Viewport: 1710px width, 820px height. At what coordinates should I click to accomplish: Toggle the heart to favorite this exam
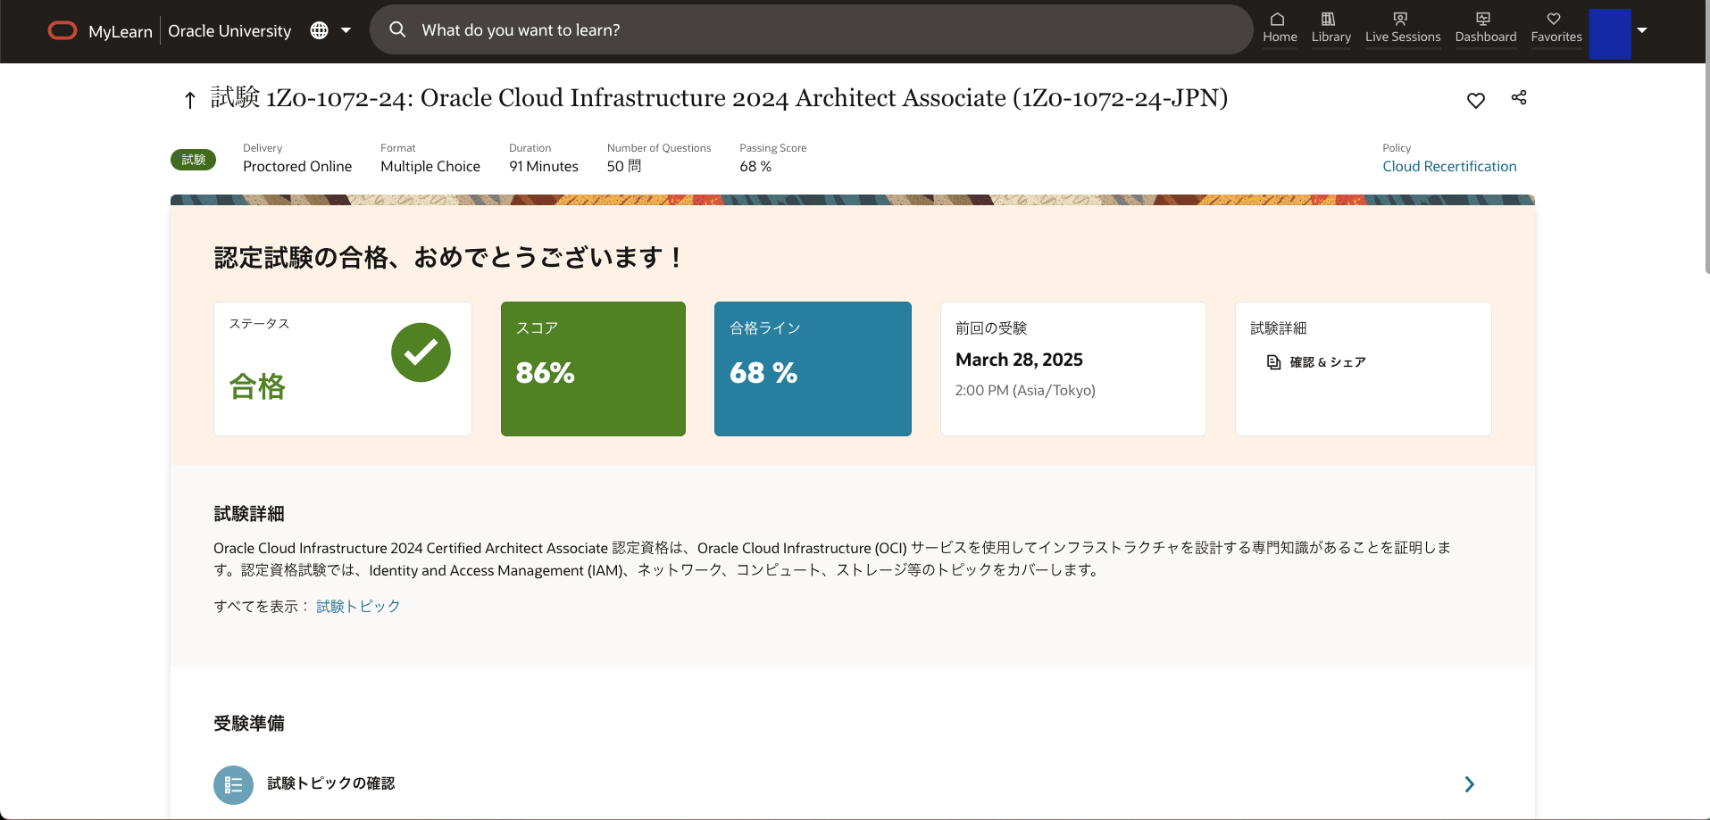pyautogui.click(x=1475, y=101)
